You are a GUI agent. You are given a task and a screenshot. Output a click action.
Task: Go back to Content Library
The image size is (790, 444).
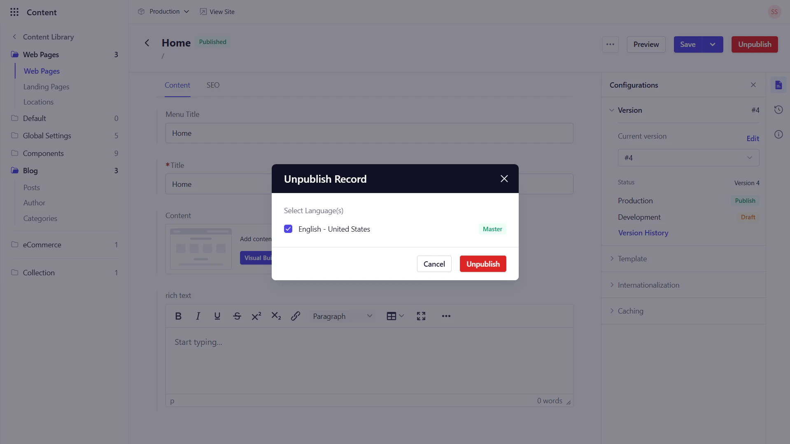43,37
